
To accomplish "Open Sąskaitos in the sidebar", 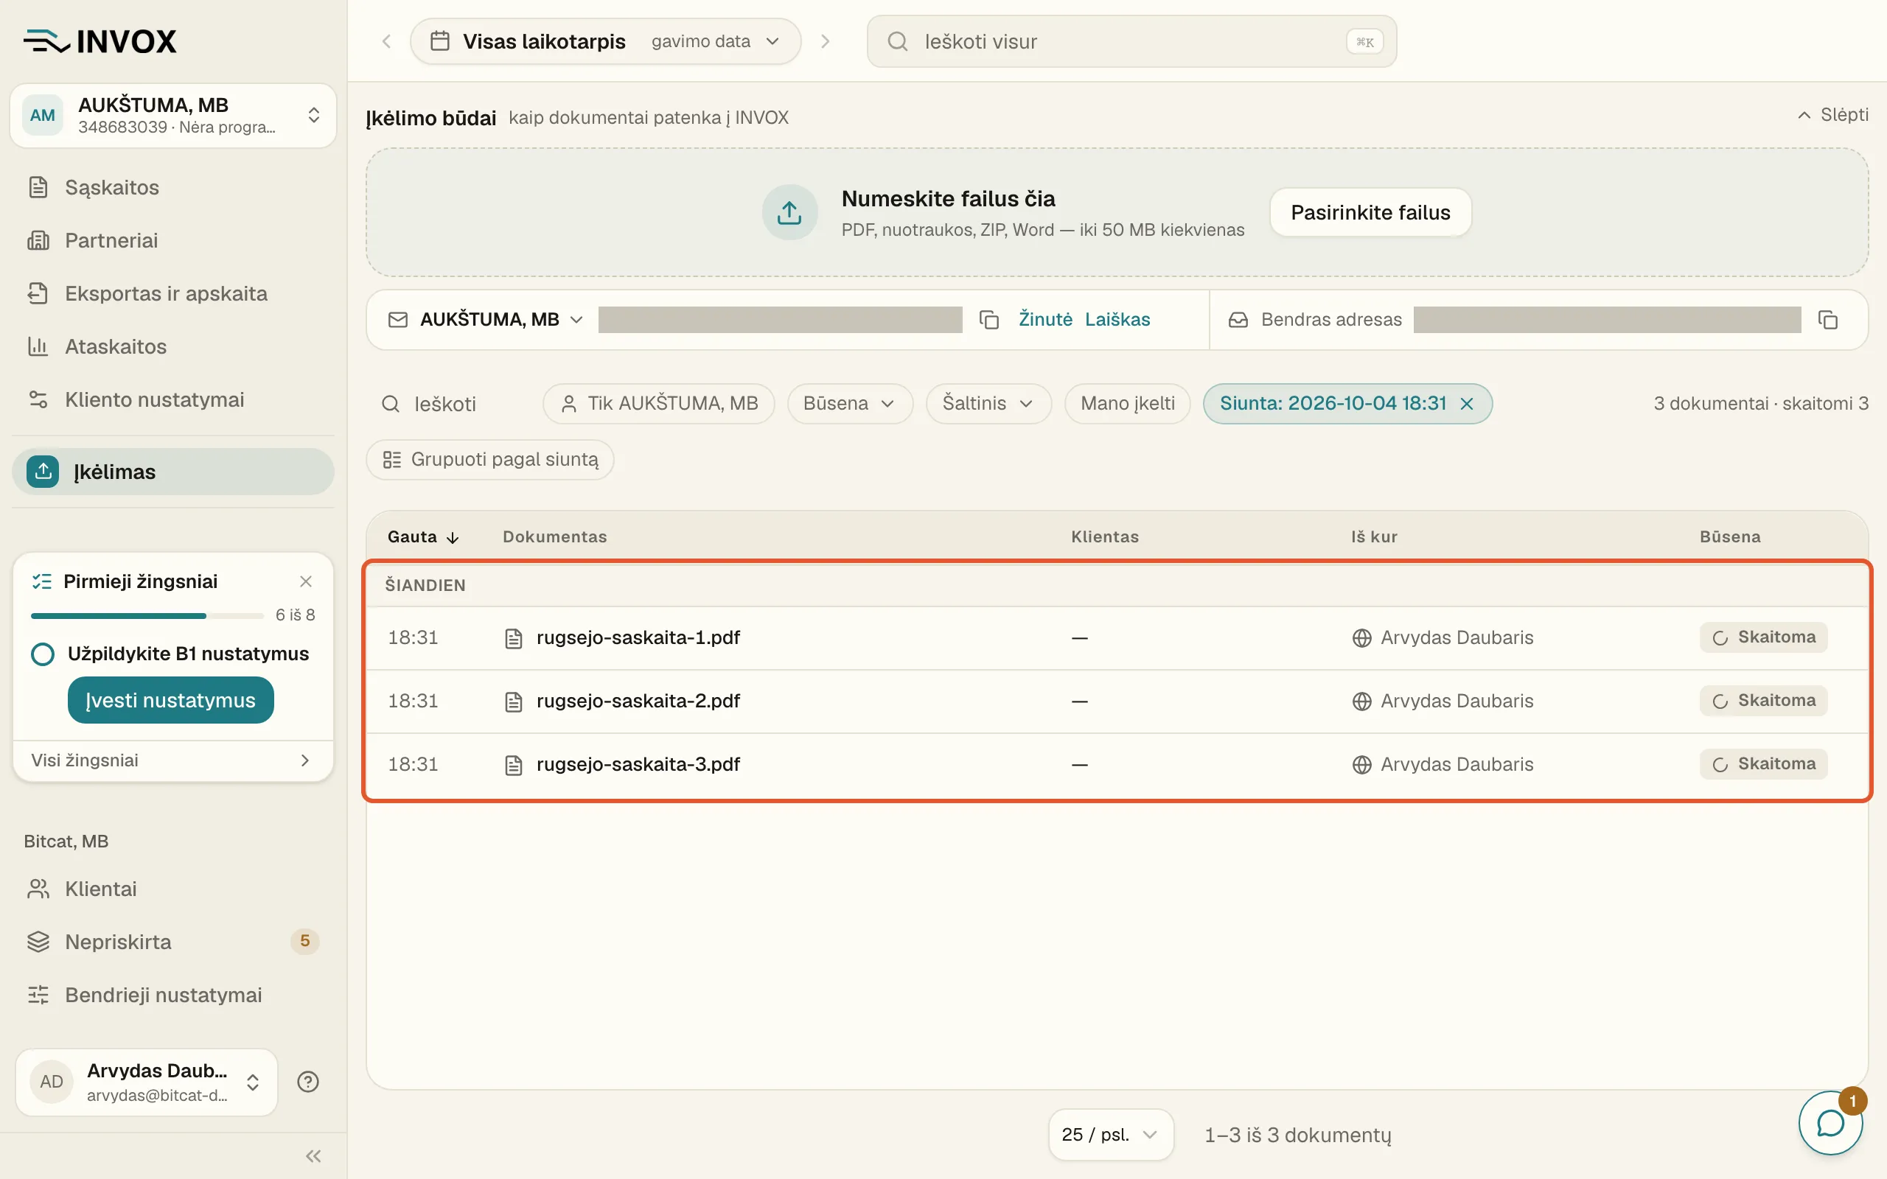I will point(173,188).
